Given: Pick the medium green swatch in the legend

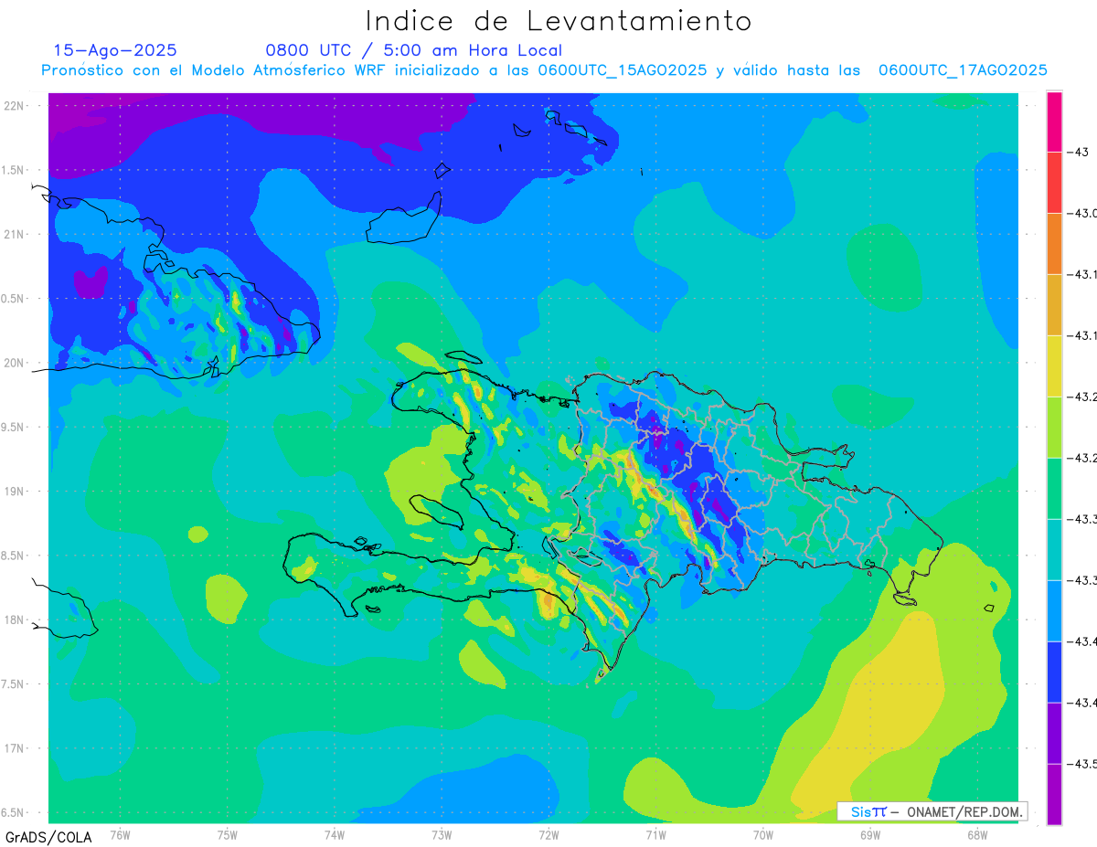Looking at the screenshot, I should pos(1054,488).
